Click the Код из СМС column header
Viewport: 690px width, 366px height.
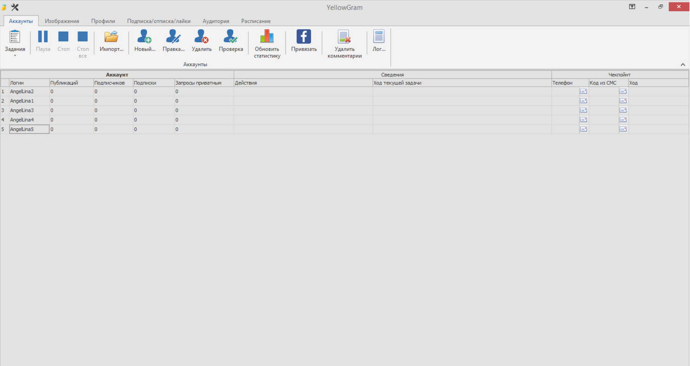(x=609, y=83)
